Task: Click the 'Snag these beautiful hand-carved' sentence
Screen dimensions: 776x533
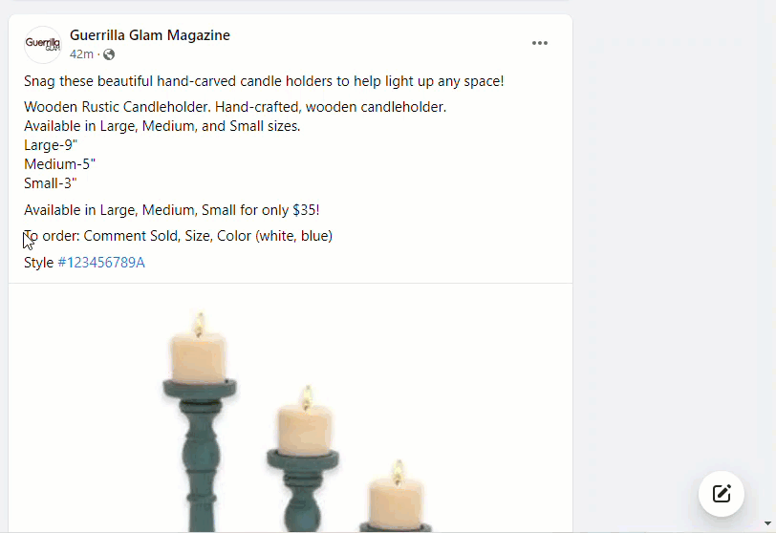Action: point(264,81)
